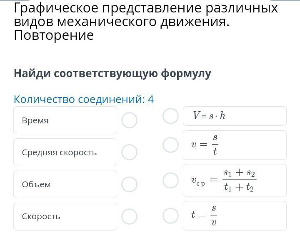Click the Время term box
Viewport: 300px width, 245px height.
[65, 120]
